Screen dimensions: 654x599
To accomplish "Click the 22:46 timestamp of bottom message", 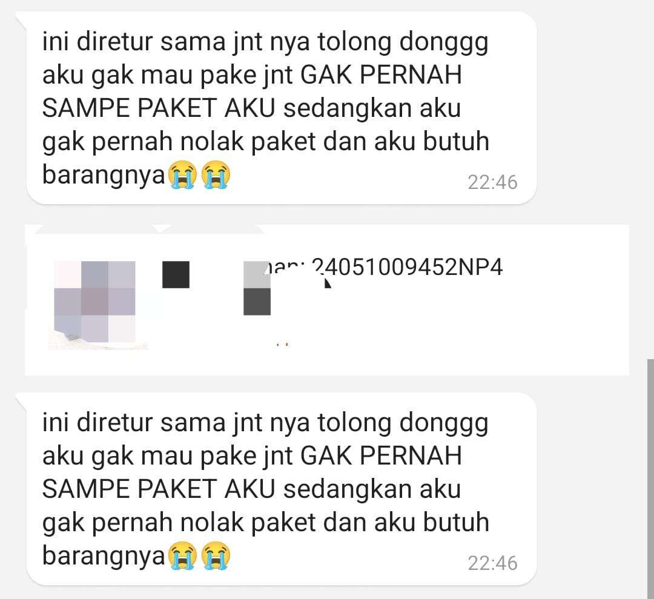I will [x=492, y=563].
